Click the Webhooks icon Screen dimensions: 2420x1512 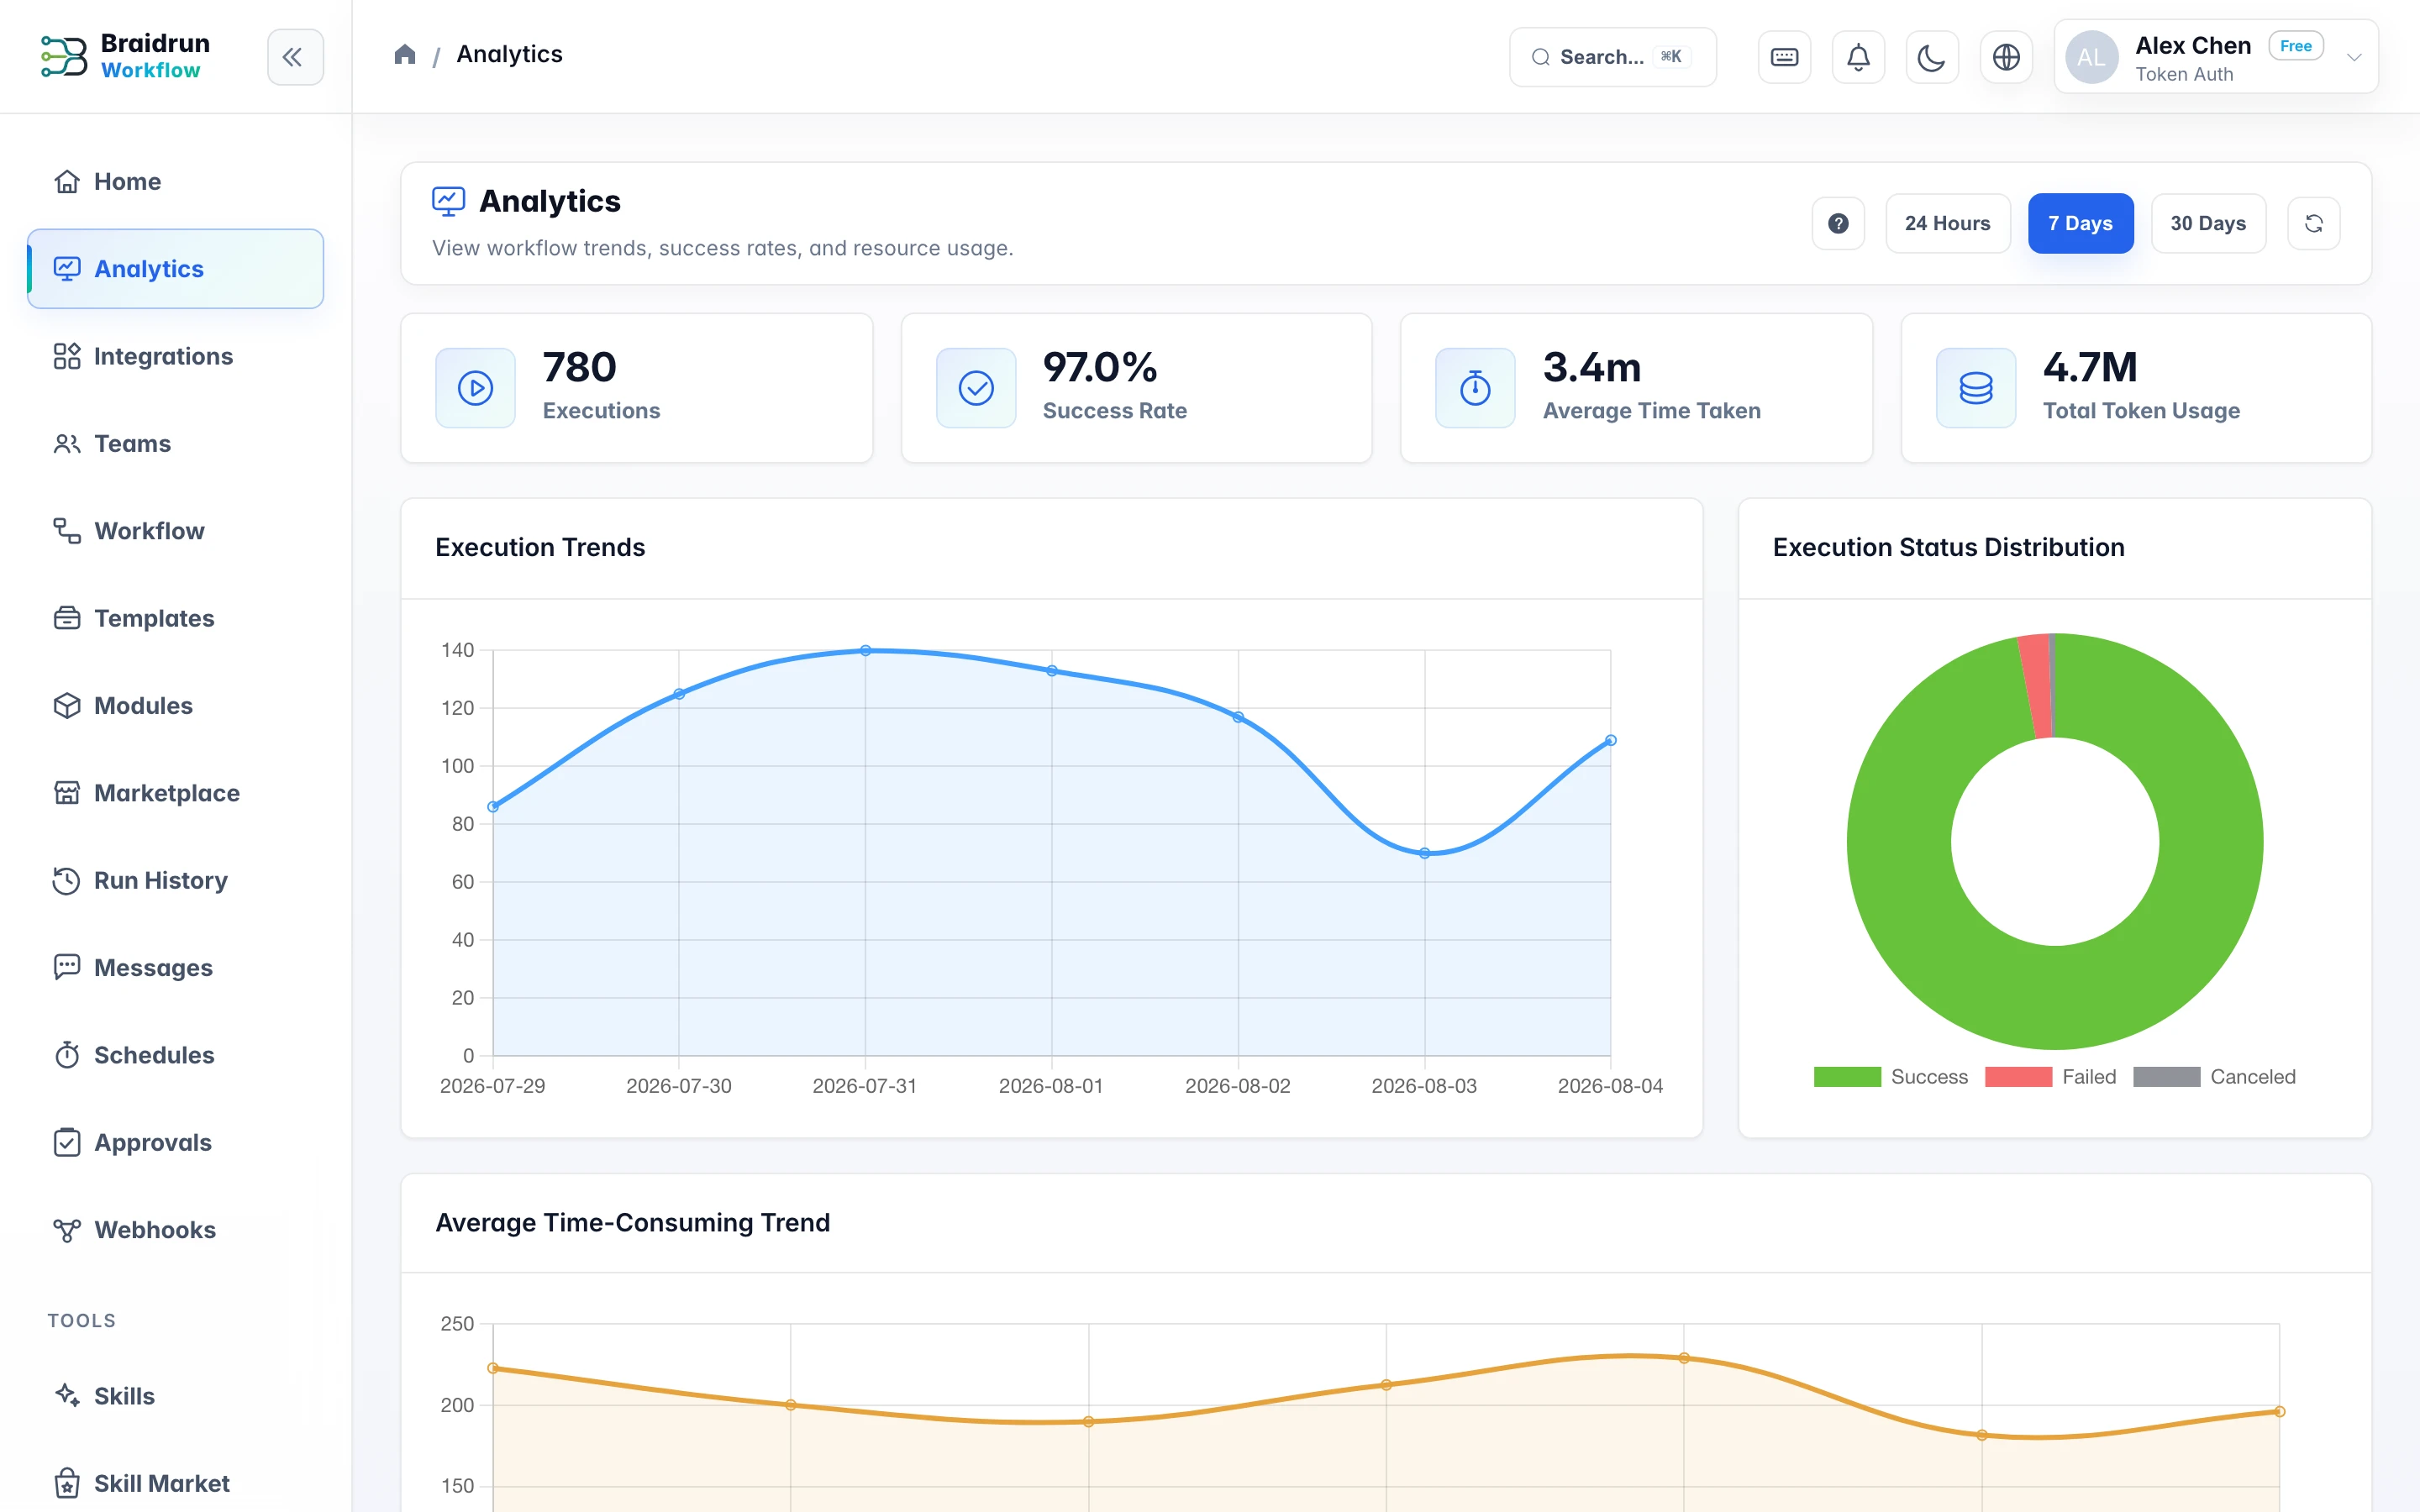pyautogui.click(x=67, y=1230)
